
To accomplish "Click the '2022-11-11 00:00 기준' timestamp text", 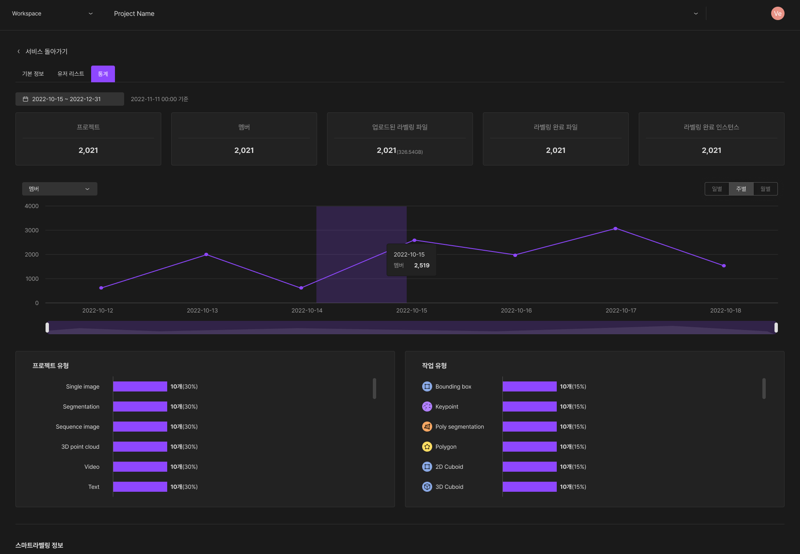I will (x=159, y=99).
